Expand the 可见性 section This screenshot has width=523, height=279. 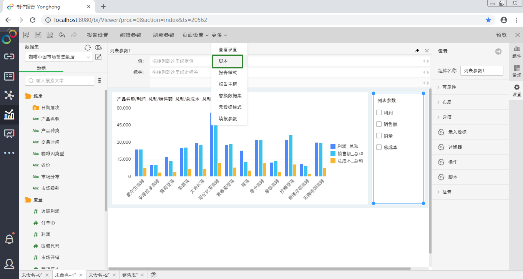pos(449,87)
